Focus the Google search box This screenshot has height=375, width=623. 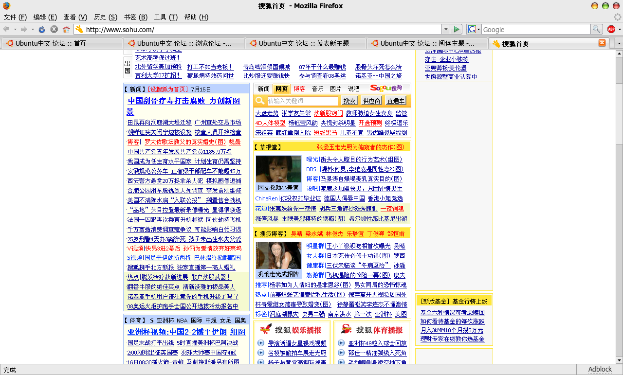(536, 30)
